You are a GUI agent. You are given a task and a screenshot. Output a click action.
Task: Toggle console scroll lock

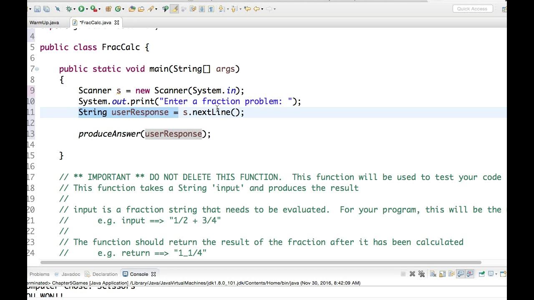click(x=442, y=274)
